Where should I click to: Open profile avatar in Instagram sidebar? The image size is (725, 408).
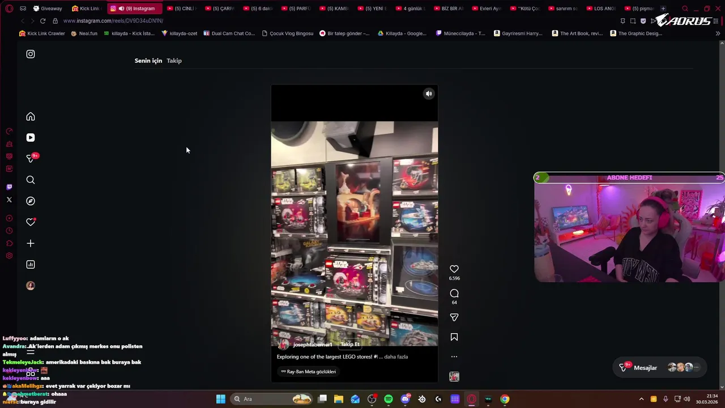(31, 286)
